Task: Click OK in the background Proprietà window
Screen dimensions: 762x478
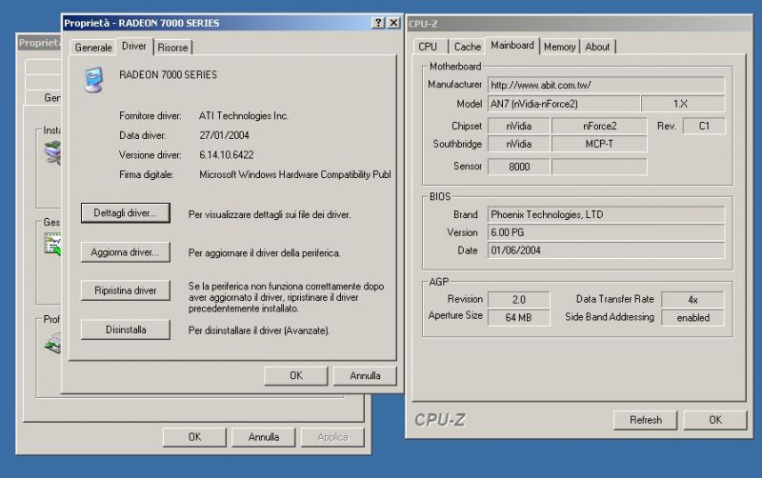Action: tap(194, 437)
